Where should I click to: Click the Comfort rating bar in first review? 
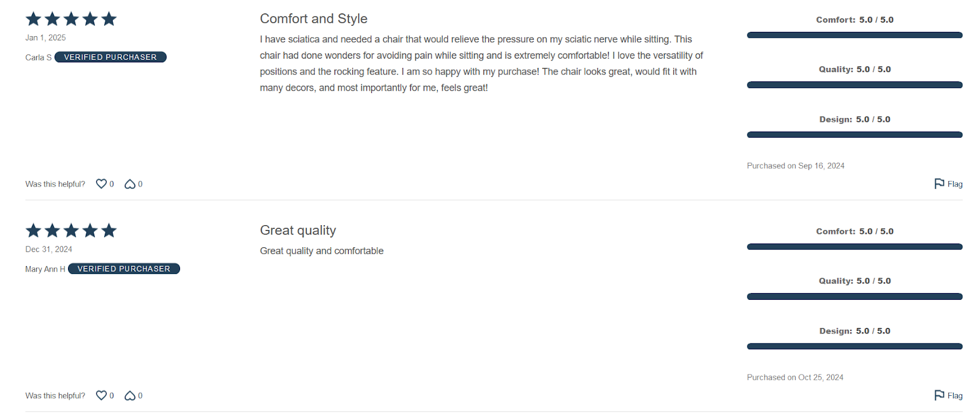click(854, 35)
